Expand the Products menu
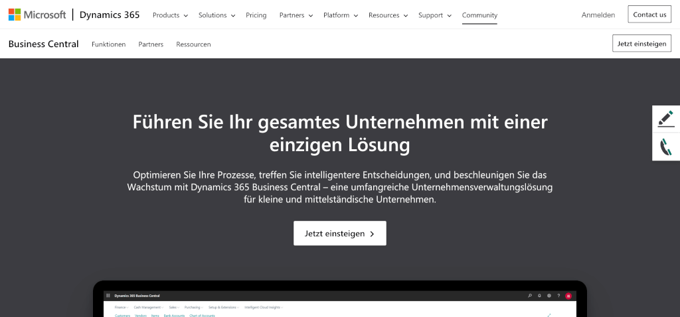This screenshot has width=680, height=317. 171,15
